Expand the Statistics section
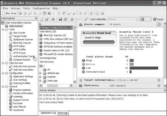 coord(159,85)
